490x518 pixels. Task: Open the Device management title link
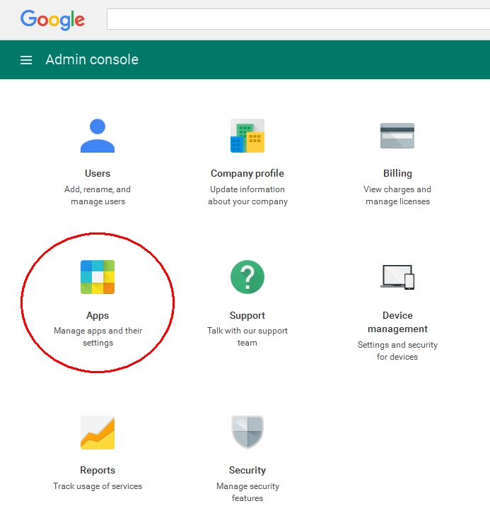tap(397, 322)
